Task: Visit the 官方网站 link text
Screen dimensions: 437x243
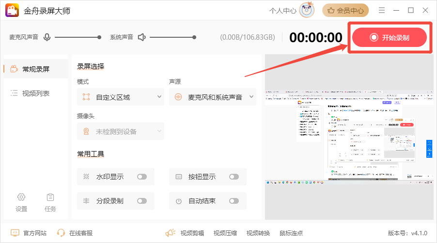Action: click(35, 233)
